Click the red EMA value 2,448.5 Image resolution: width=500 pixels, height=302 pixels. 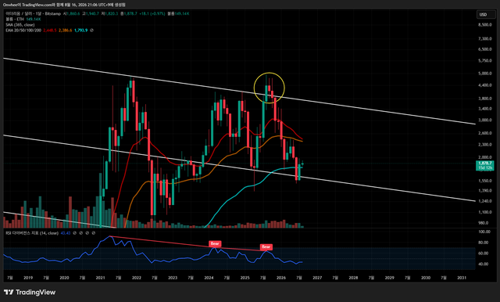(x=49, y=31)
